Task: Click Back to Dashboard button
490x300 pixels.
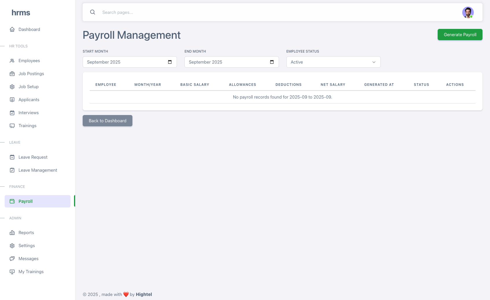Action: pos(107,121)
